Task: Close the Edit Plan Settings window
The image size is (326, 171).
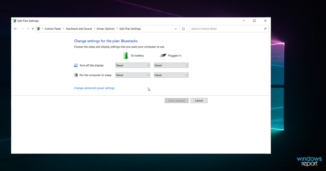Action: tap(265, 21)
